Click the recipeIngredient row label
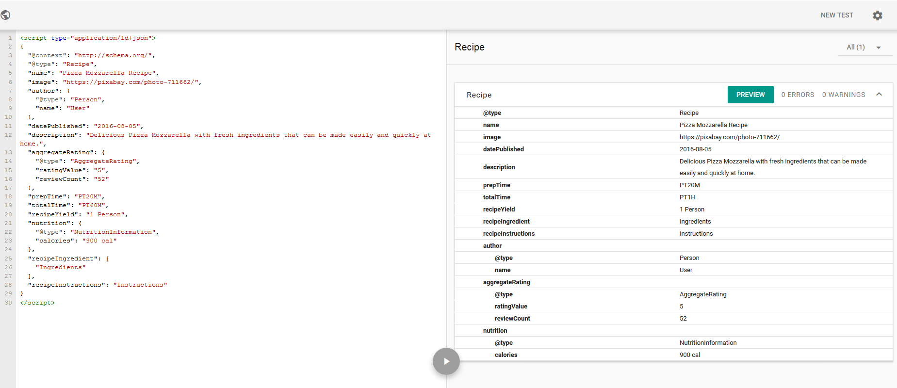Viewport: 897px width, 388px height. pos(506,222)
